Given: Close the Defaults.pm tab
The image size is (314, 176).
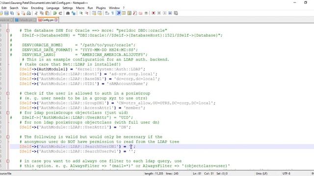Looking at the screenshot, I should 35,20.
